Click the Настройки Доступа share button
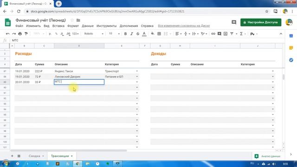 (x=261, y=22)
